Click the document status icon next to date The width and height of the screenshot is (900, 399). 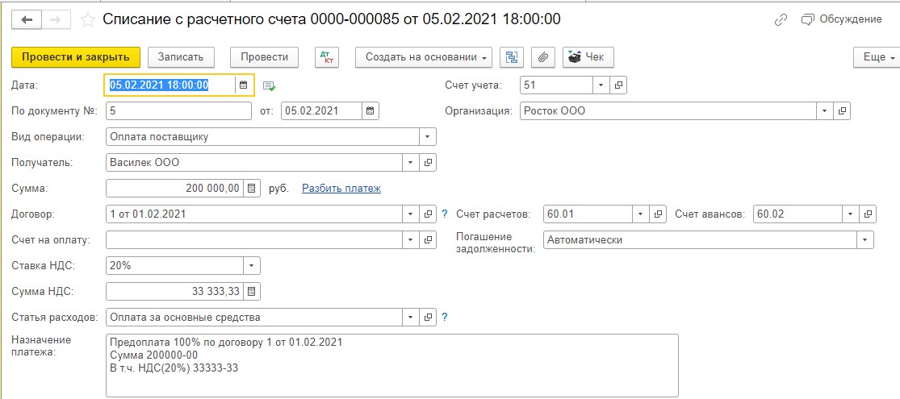pos(270,85)
